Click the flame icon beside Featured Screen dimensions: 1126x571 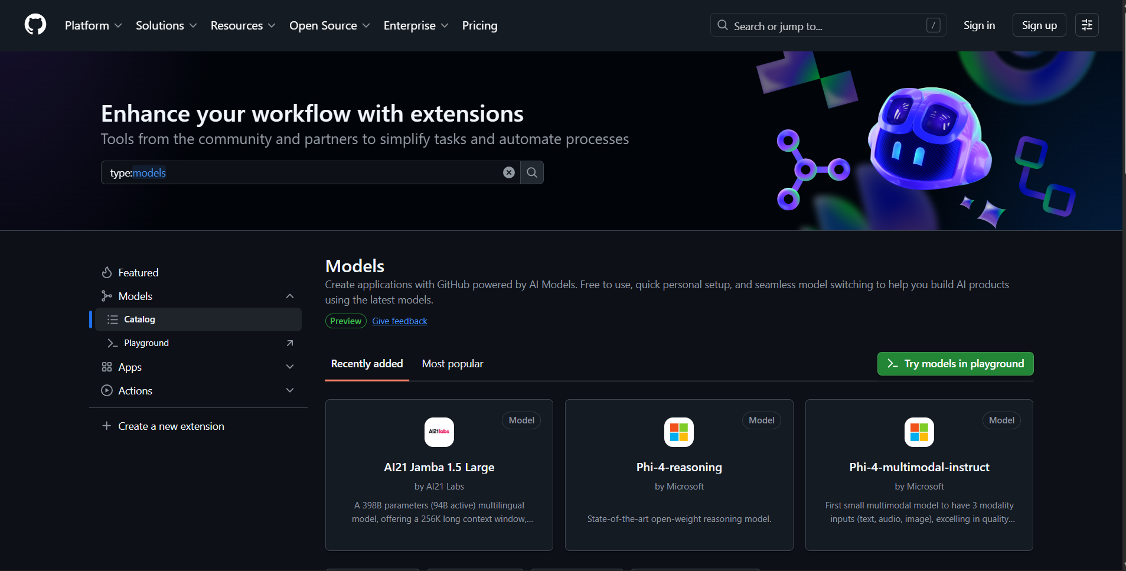point(107,272)
